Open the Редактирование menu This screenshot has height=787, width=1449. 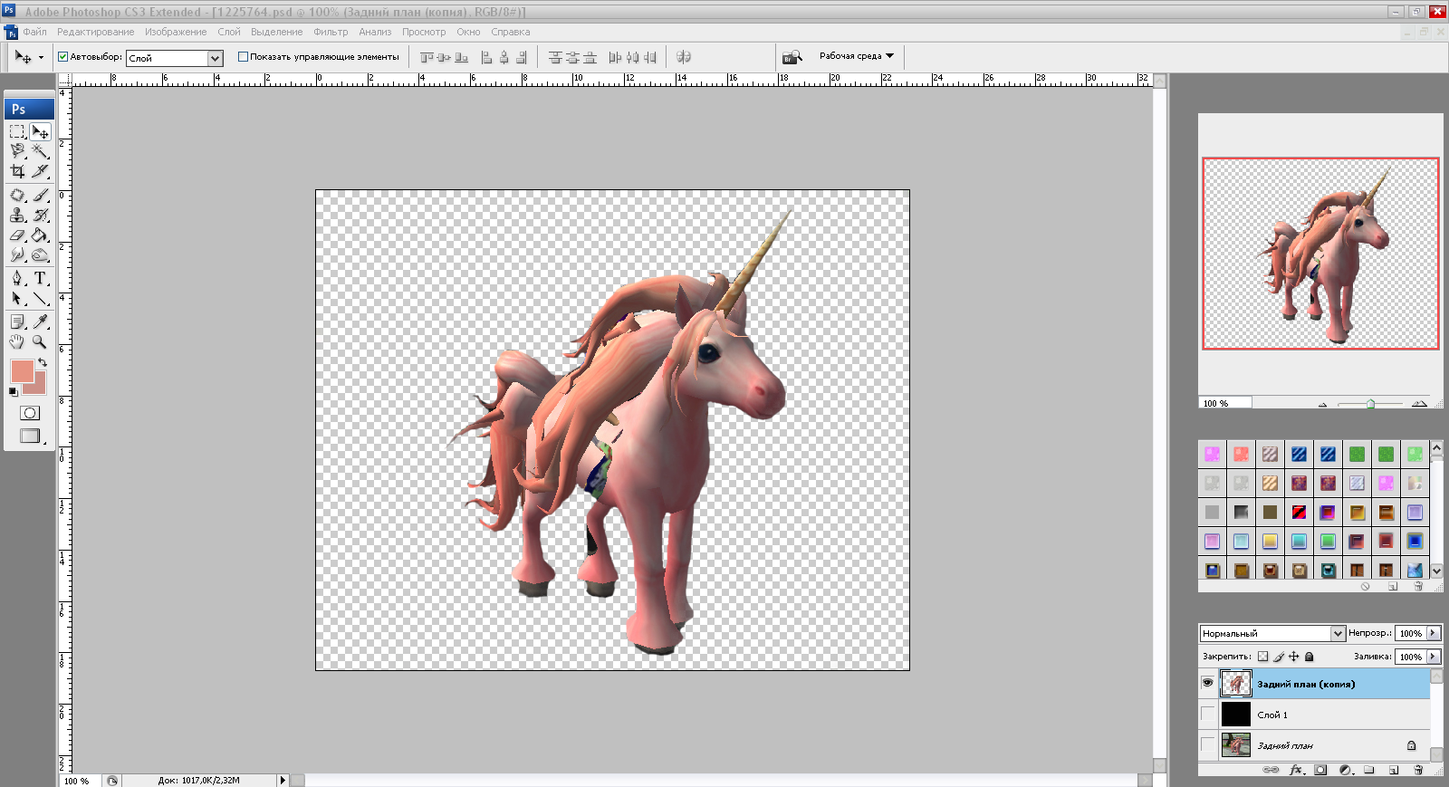click(95, 32)
